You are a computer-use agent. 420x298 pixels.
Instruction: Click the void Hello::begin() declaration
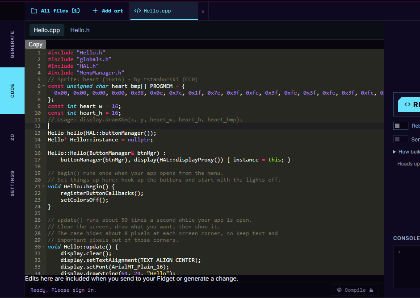(x=81, y=186)
